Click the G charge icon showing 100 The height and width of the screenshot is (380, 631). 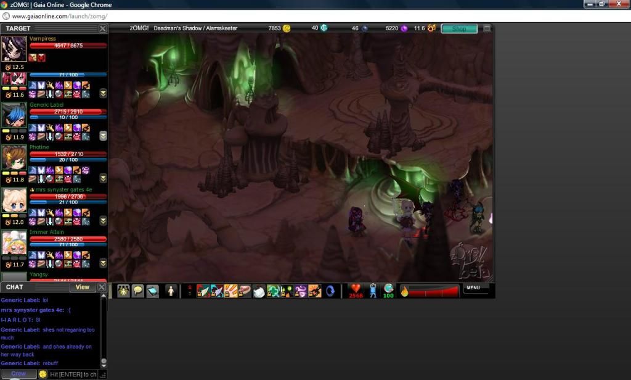388,291
